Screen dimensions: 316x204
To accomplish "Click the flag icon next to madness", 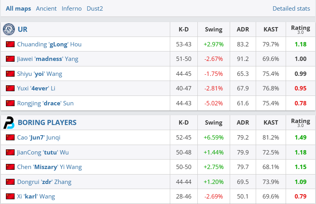I will click(x=10, y=59).
